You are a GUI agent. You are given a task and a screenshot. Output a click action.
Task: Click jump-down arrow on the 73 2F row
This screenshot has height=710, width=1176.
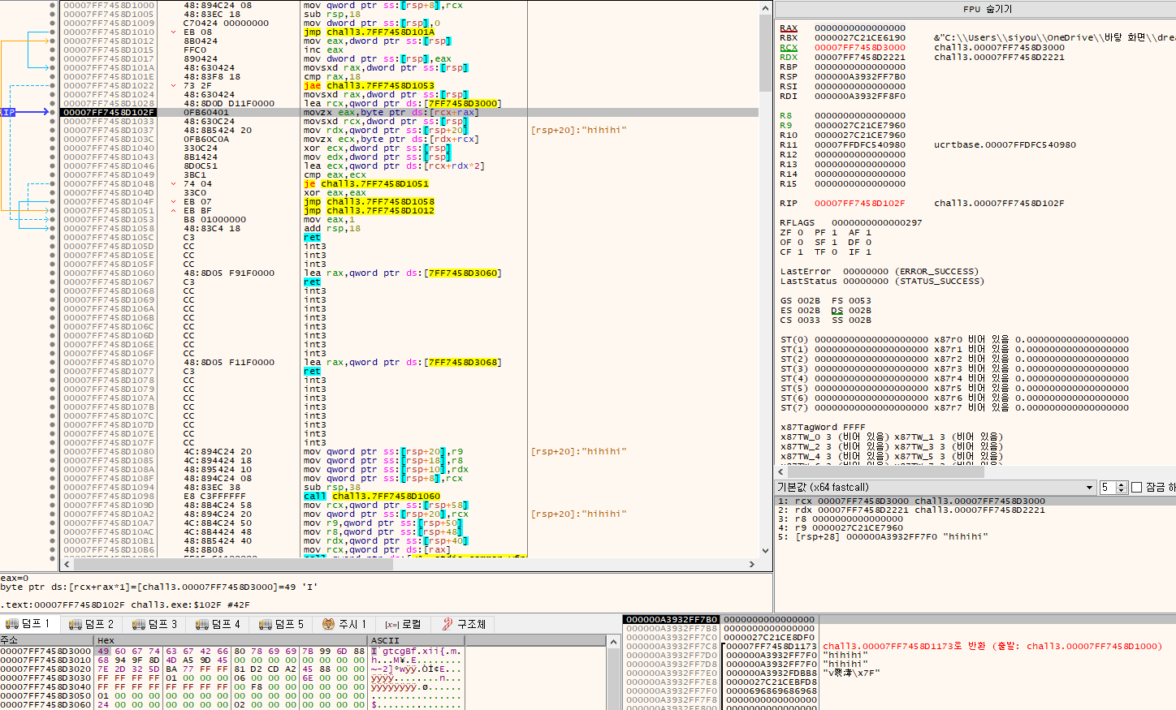tap(173, 85)
